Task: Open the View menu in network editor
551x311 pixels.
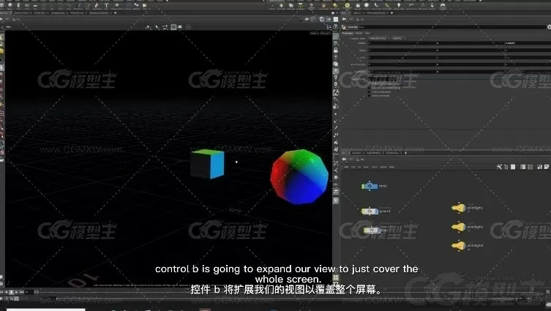Action: tap(366, 167)
